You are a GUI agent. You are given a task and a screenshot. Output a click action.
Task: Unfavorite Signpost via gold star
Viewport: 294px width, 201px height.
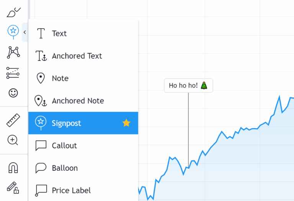[x=126, y=123]
